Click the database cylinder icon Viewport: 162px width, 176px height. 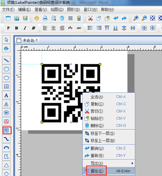(x=62, y=18)
